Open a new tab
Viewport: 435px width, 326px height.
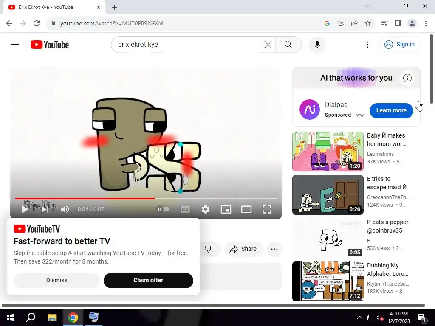pos(115,7)
